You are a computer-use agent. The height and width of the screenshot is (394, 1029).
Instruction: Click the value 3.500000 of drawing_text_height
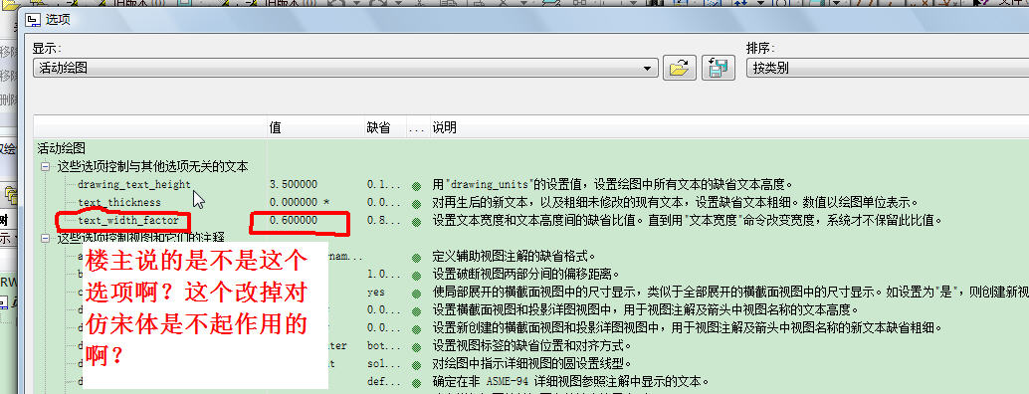294,184
